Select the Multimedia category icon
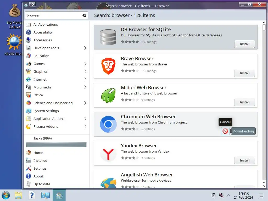This screenshot has height=201, width=268. (29, 87)
